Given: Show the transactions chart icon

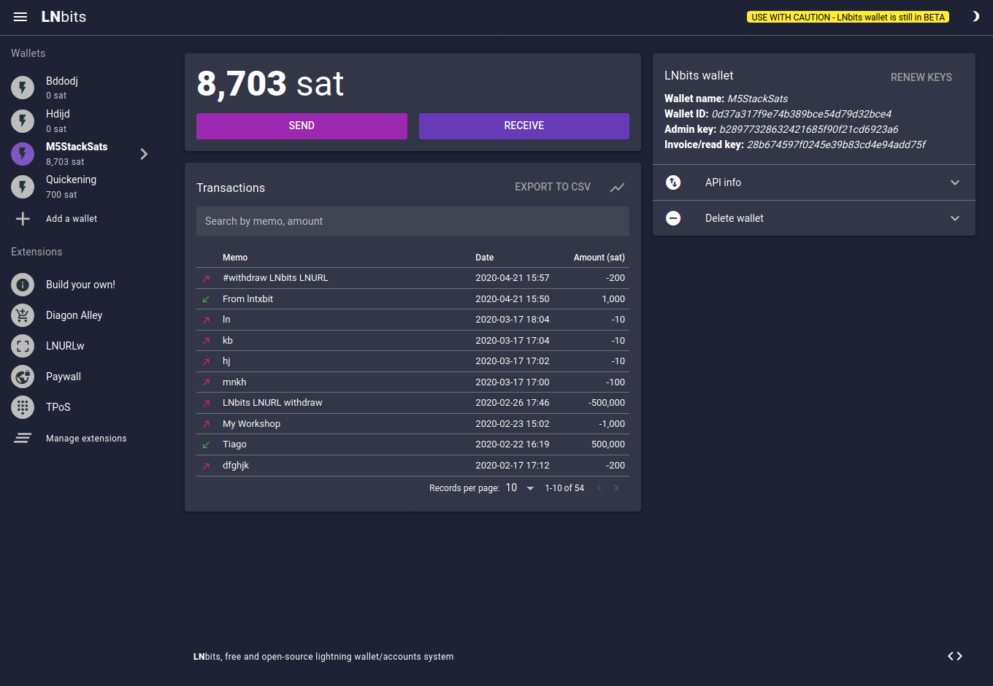Looking at the screenshot, I should click(x=618, y=188).
